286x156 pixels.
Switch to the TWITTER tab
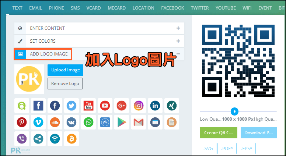pos(200,8)
